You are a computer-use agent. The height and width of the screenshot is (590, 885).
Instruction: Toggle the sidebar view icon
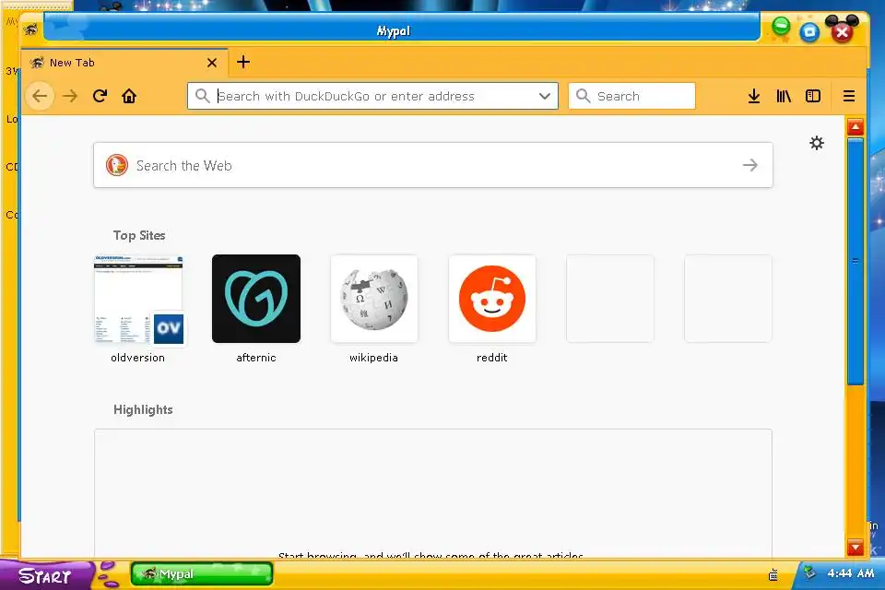point(813,96)
